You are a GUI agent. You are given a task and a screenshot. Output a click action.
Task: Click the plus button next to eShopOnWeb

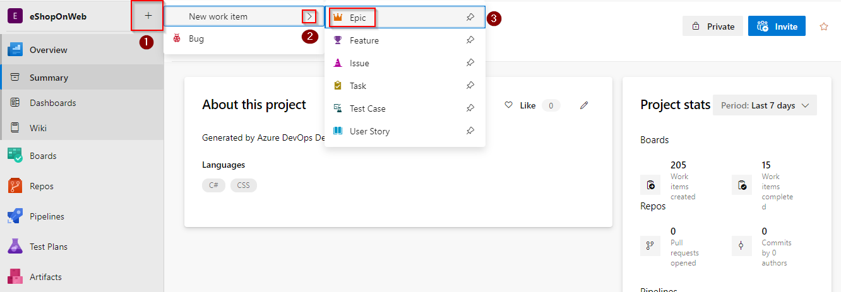coord(148,16)
